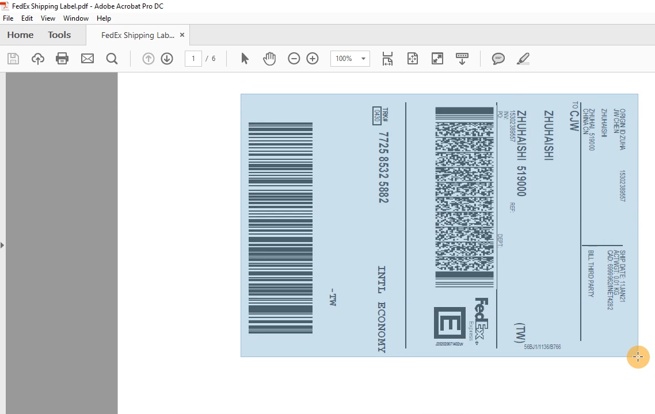Click the INTL ECONOMY text on label
This screenshot has height=414, width=655.
tap(382, 309)
